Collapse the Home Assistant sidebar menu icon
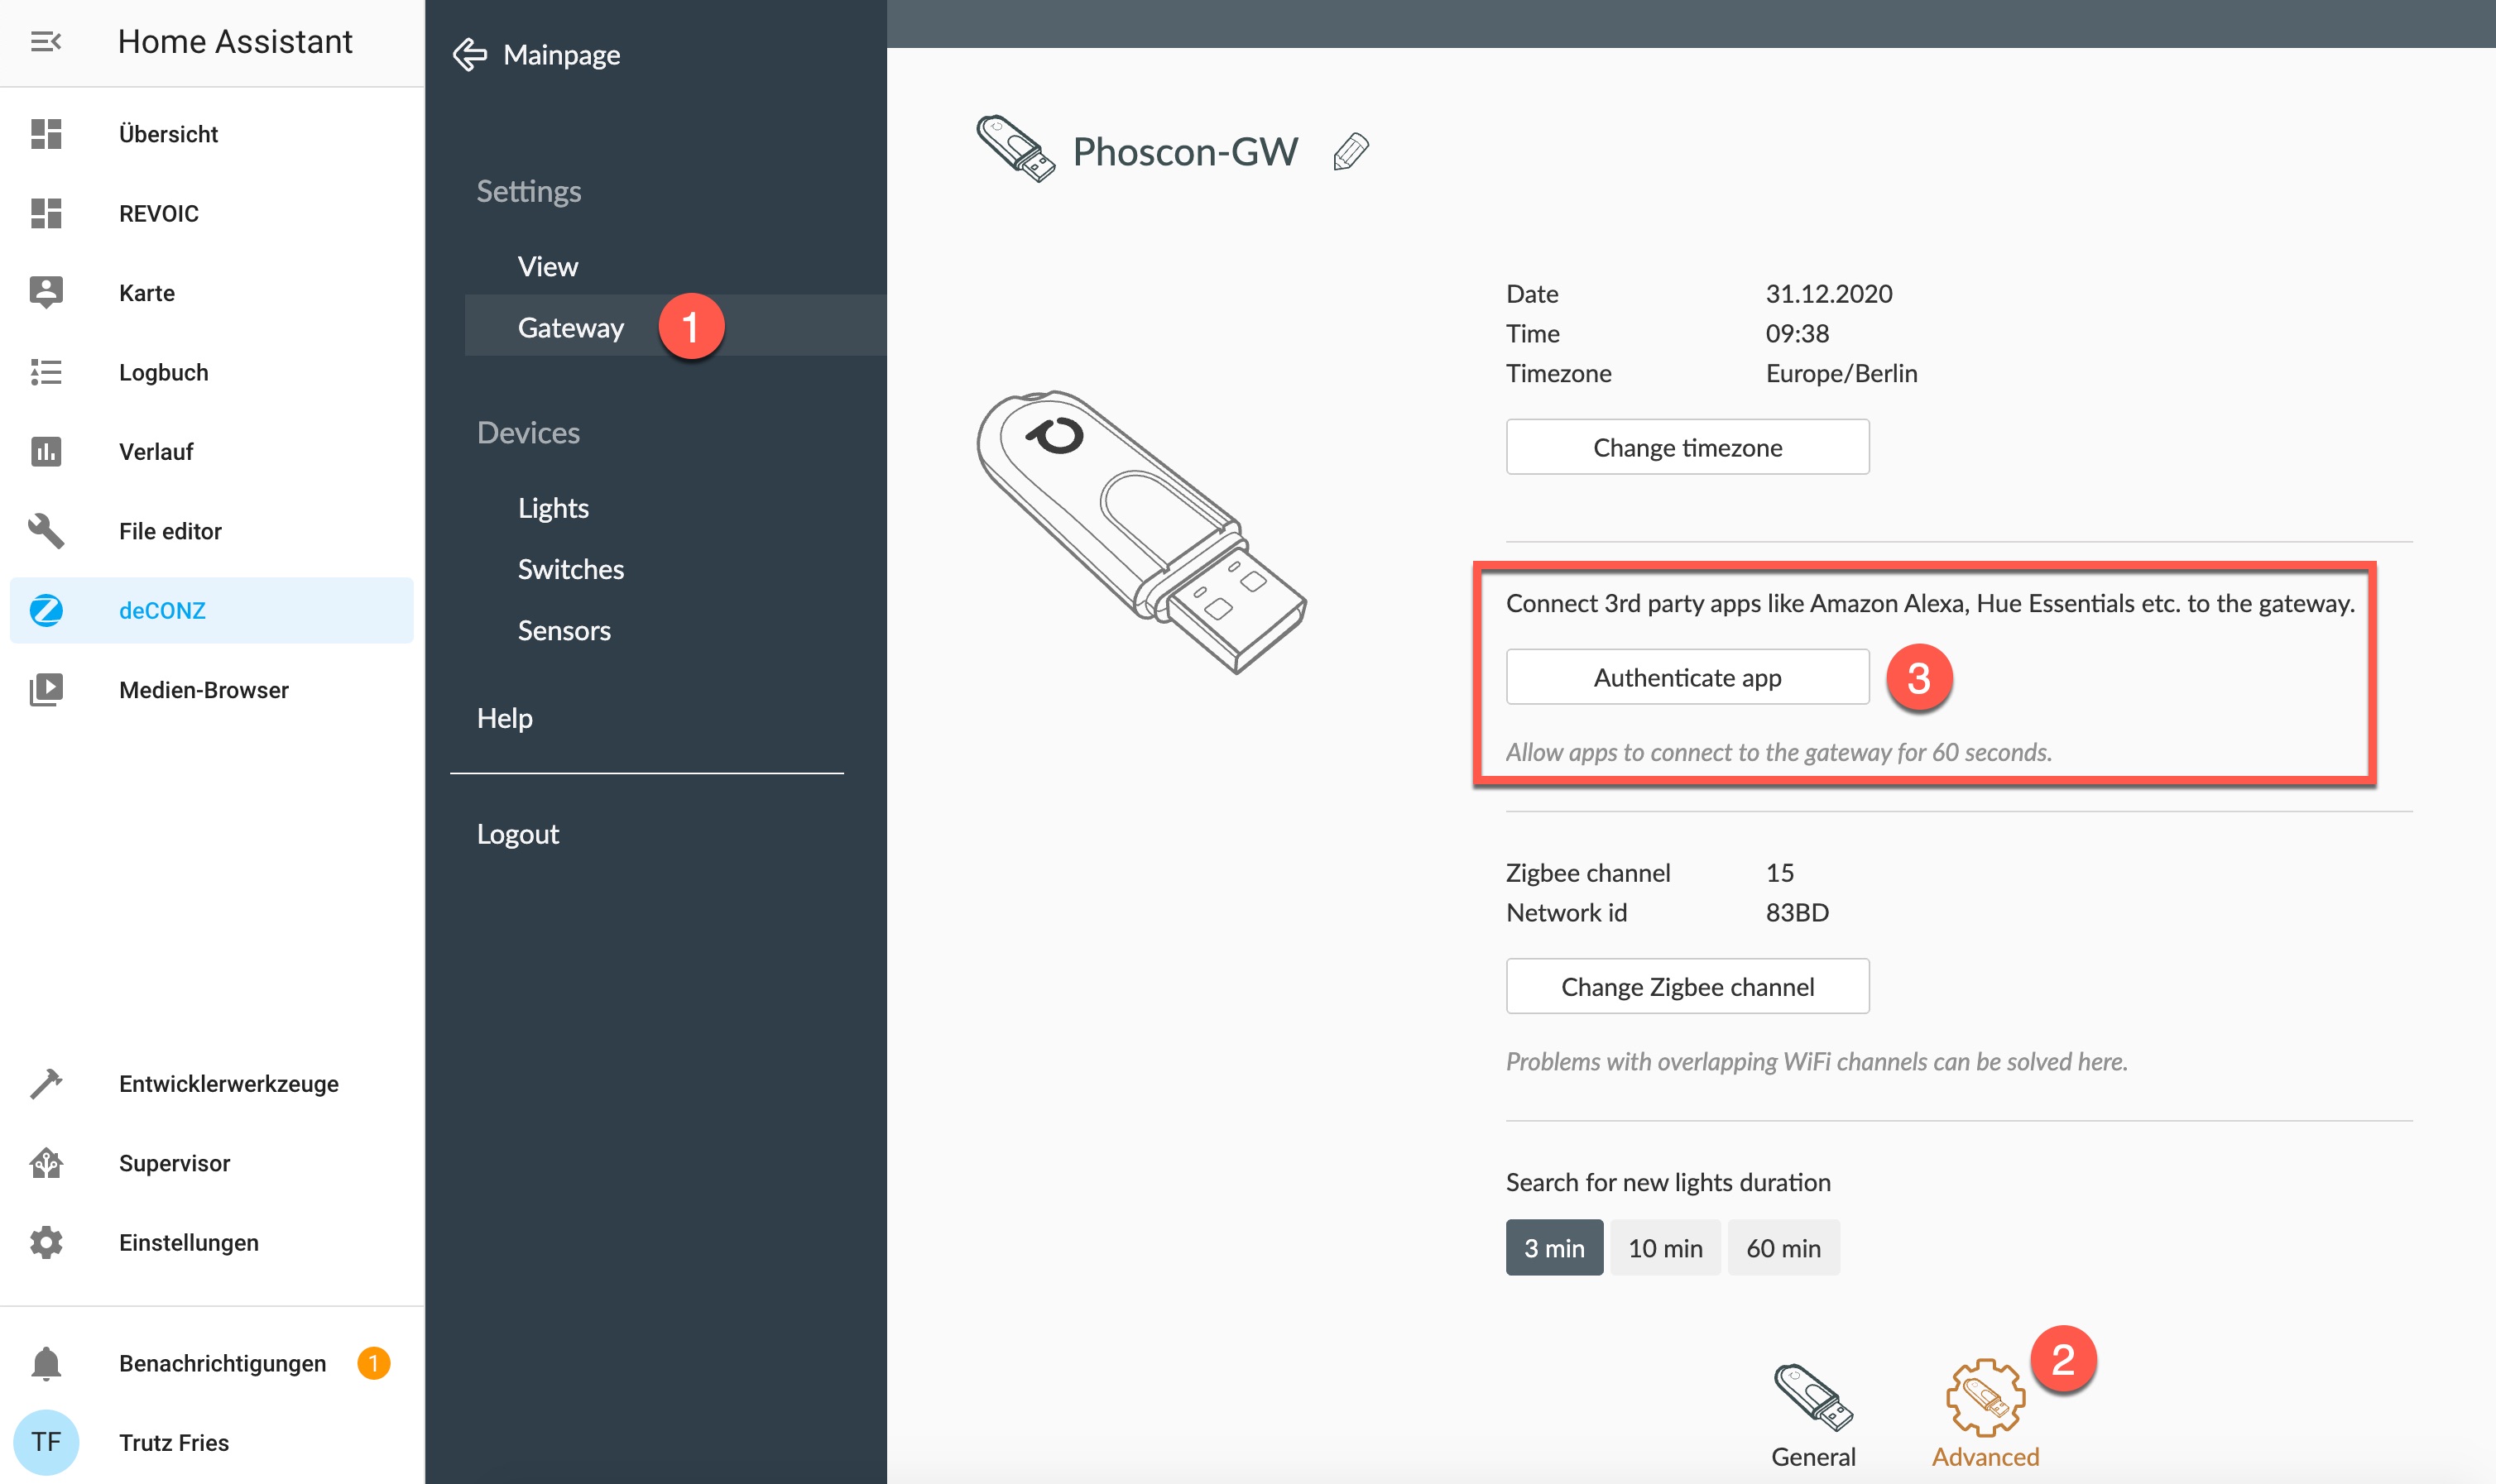Image resolution: width=2496 pixels, height=1484 pixels. pyautogui.click(x=46, y=41)
